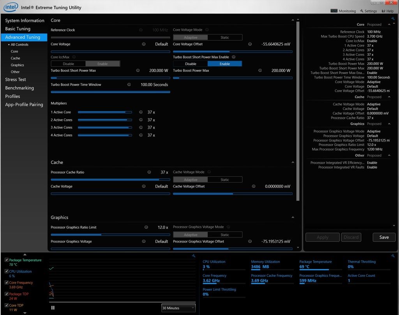This screenshot has width=399, height=315.
Task: Click the info icon next to Core Voltage Offset
Action: pyautogui.click(x=250, y=44)
